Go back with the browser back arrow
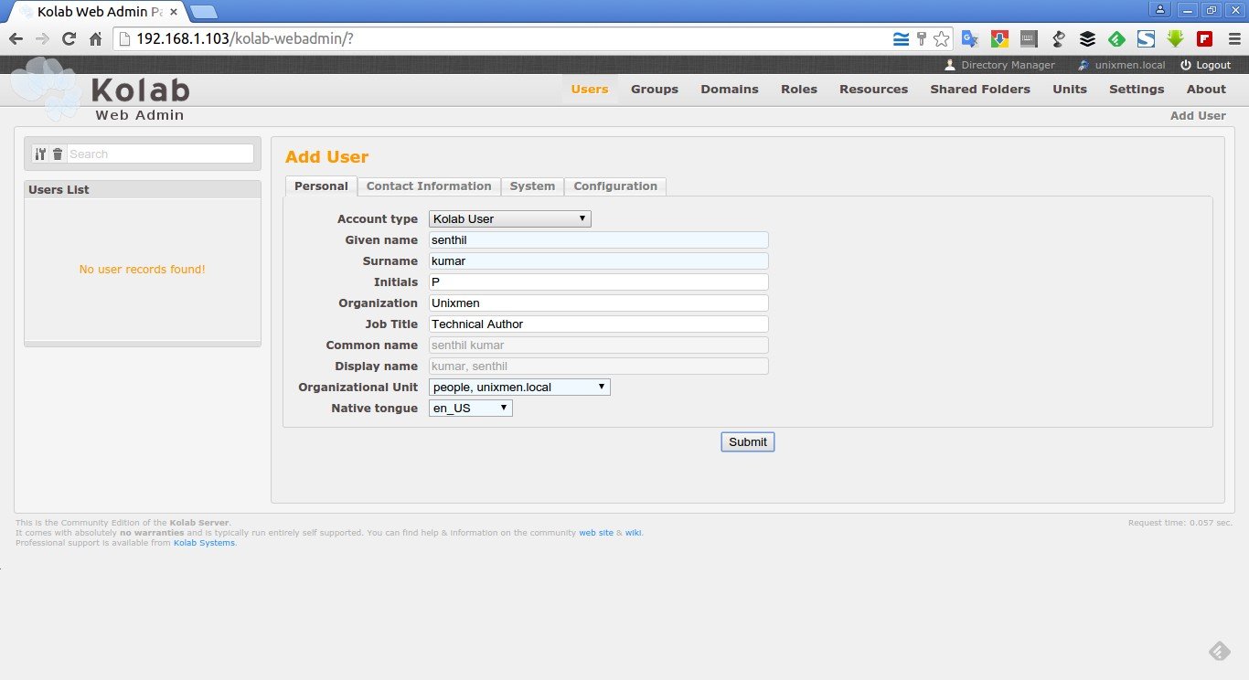The image size is (1249, 680). click(16, 38)
